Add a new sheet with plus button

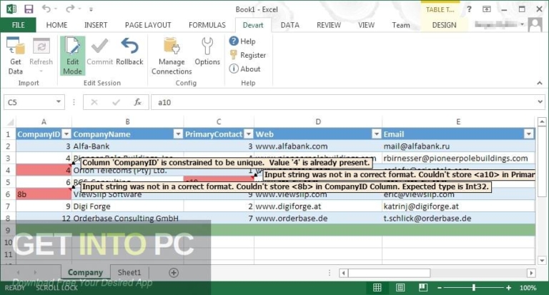[174, 273]
